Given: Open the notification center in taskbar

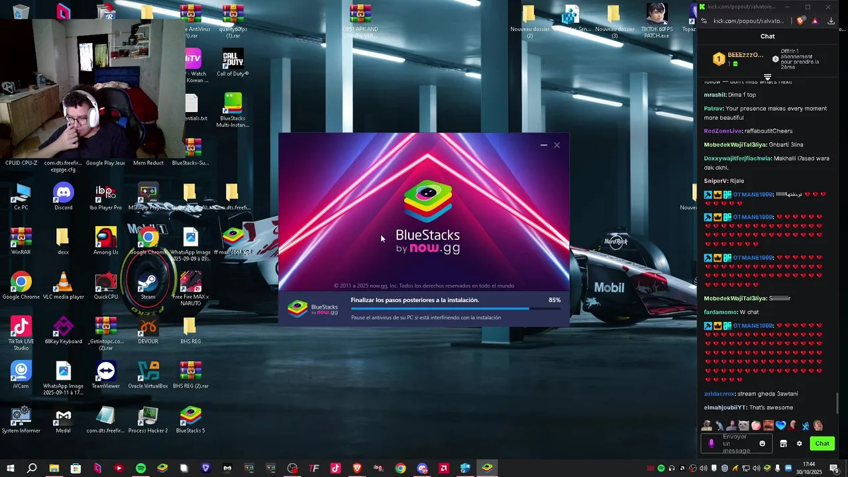Looking at the screenshot, I should click(x=835, y=468).
